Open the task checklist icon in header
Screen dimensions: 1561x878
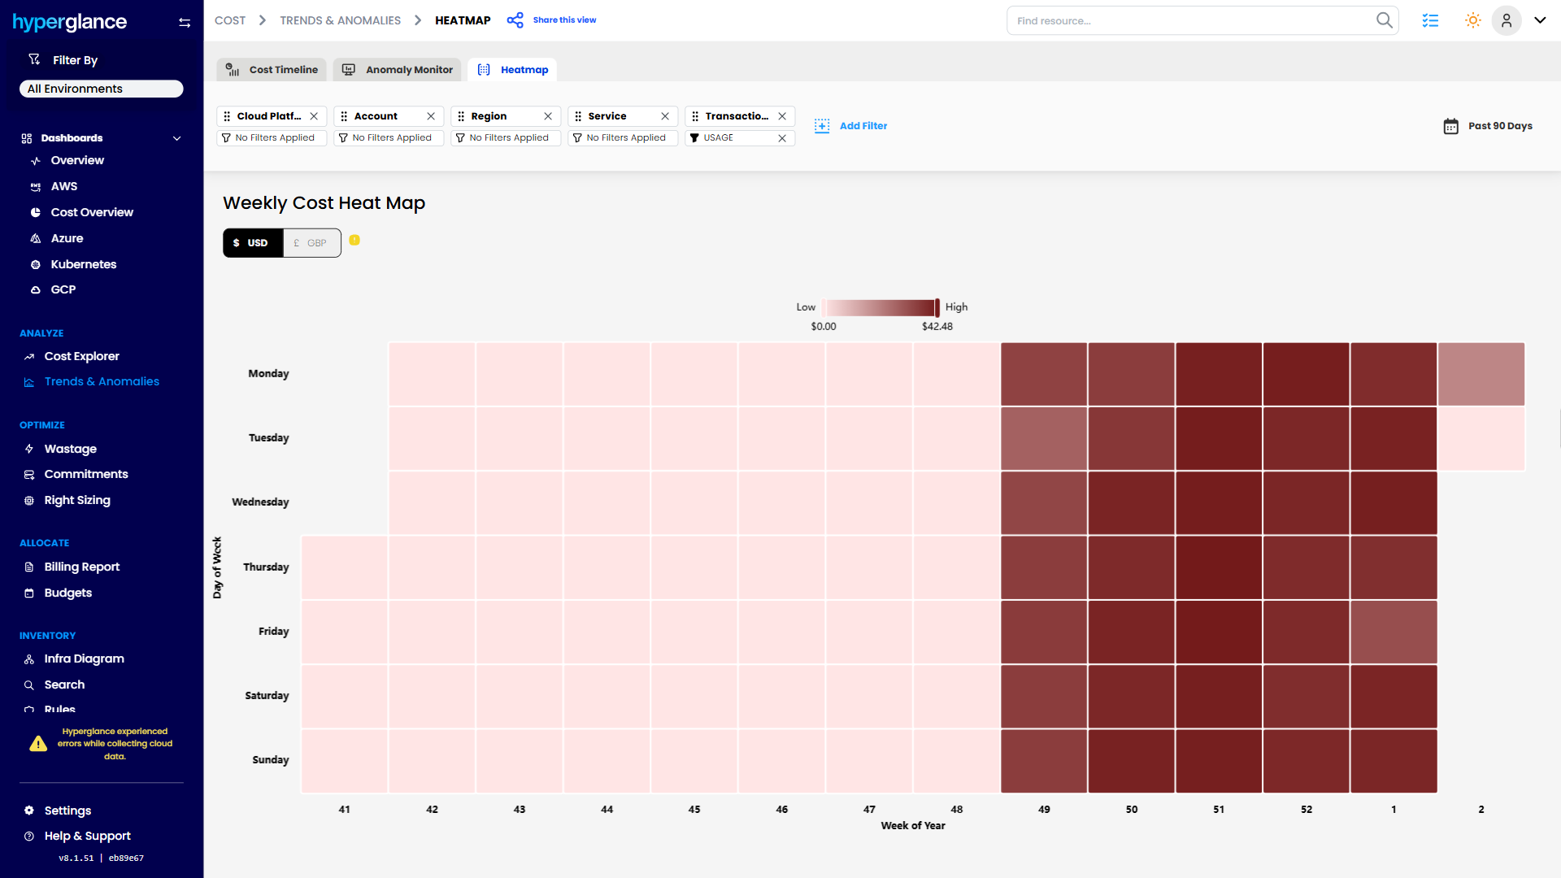pos(1431,20)
